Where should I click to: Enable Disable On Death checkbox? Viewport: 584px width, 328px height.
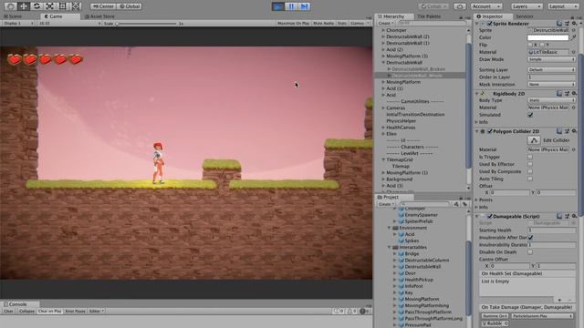coord(530,252)
